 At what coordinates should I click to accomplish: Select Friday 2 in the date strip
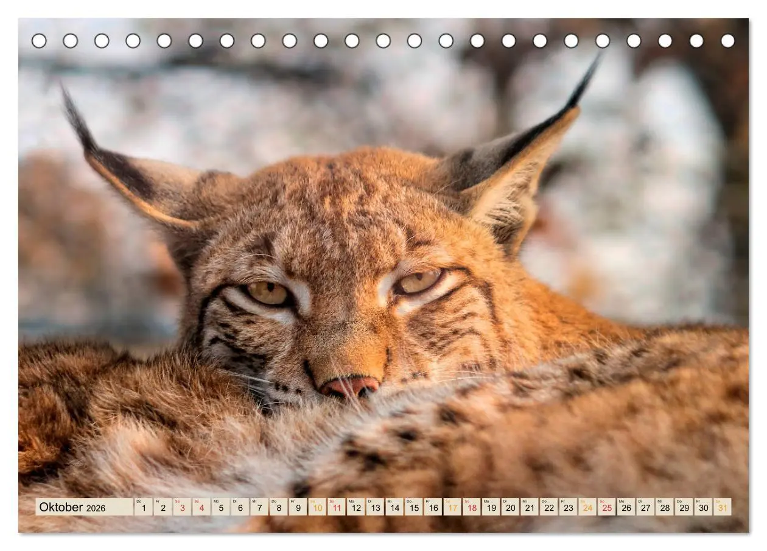click(x=163, y=507)
